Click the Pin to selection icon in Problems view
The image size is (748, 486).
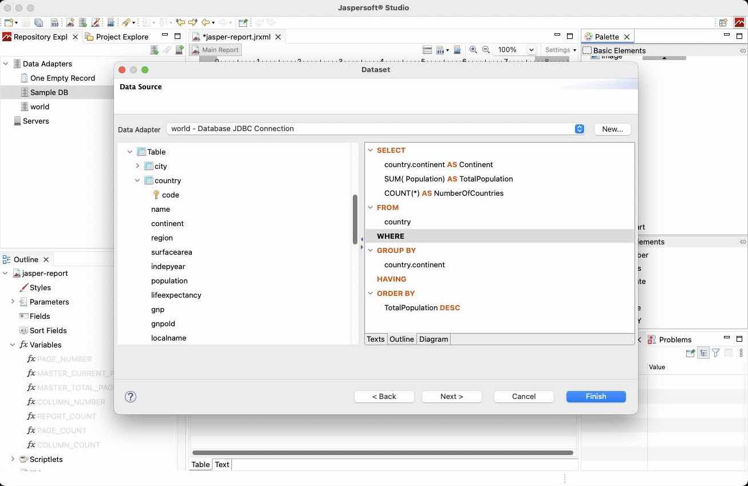690,353
